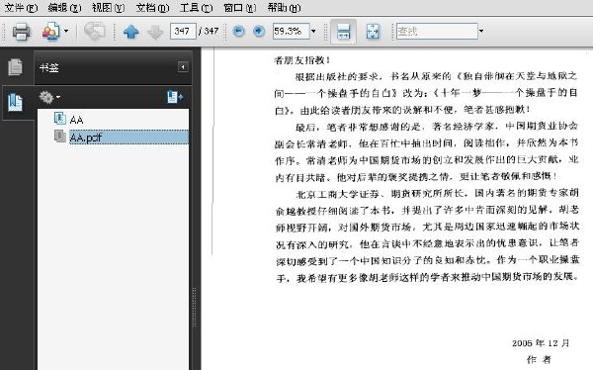Click the zoom percentage field 59.3%
This screenshot has width=593, height=370.
coord(291,31)
